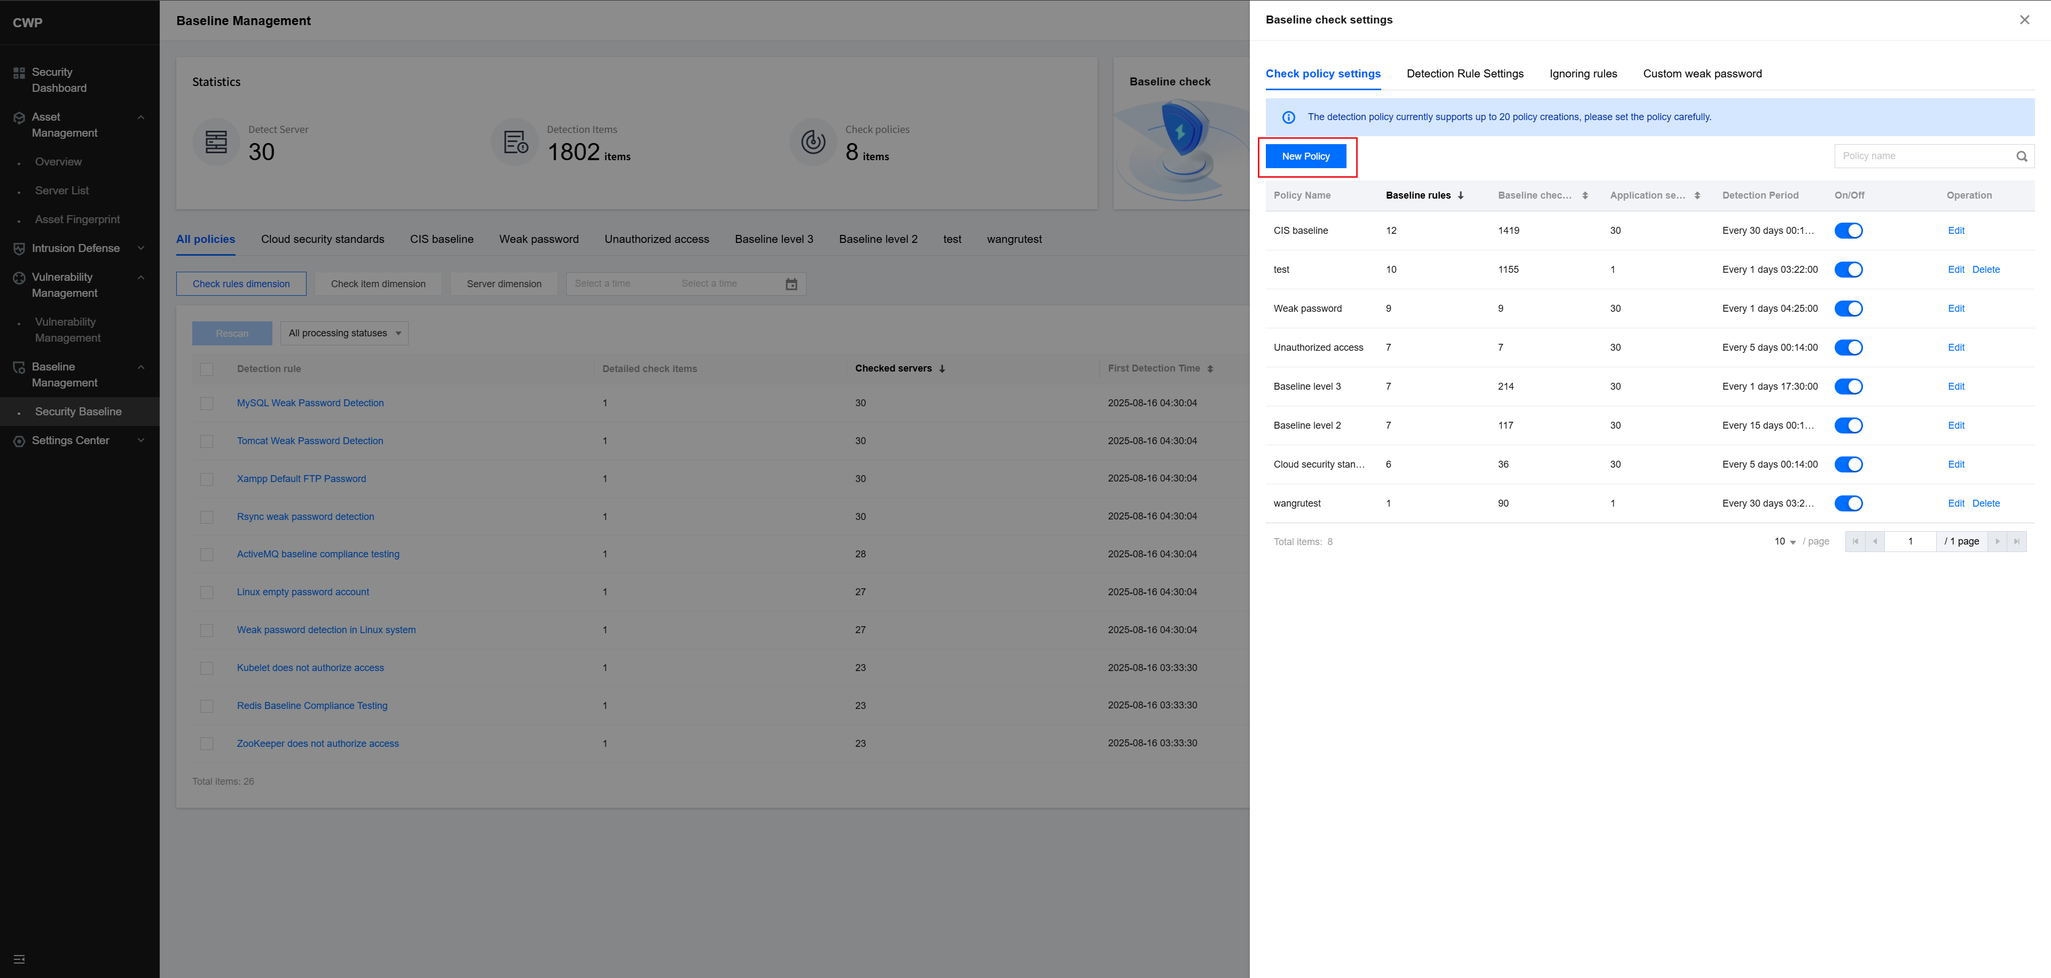Click the Baseline Management sidebar icon
Viewport: 2051px width, 978px height.
19,368
